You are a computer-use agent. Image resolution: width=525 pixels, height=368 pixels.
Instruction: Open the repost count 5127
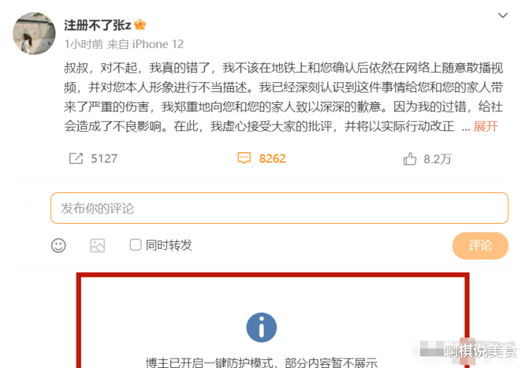[x=104, y=159]
